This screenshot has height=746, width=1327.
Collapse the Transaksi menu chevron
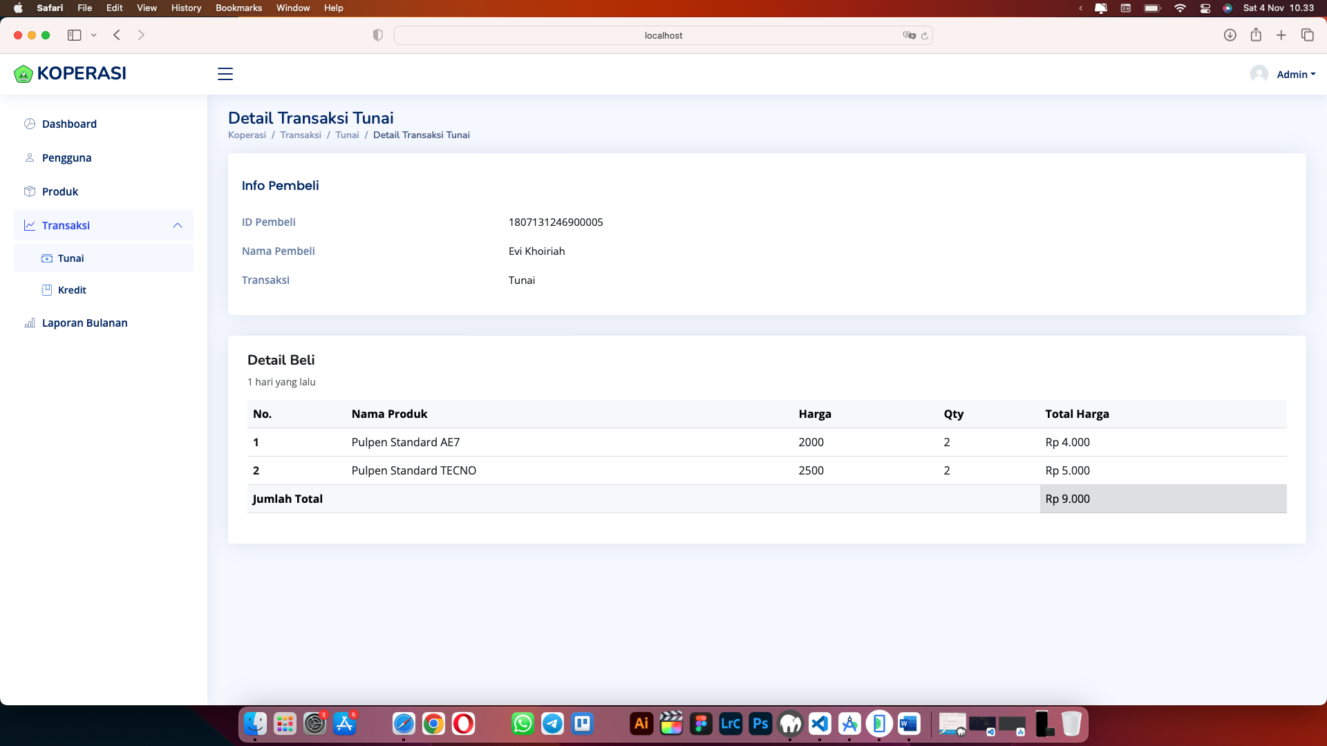click(178, 225)
